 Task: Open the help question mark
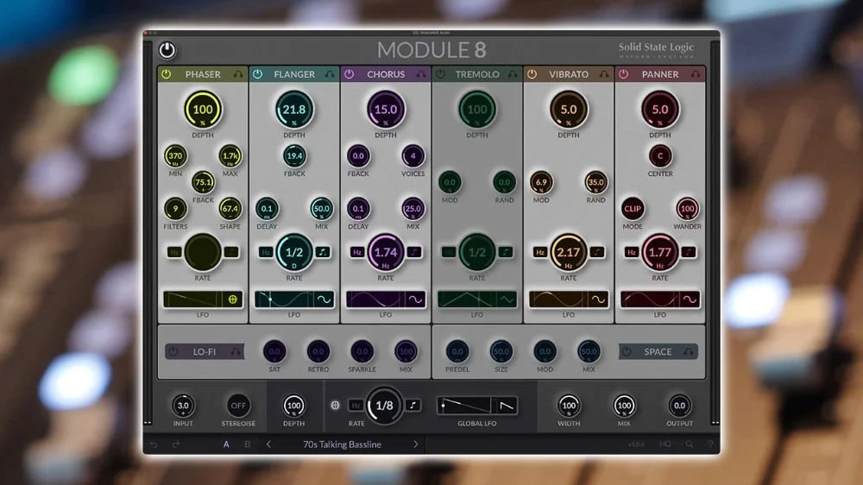coord(710,444)
